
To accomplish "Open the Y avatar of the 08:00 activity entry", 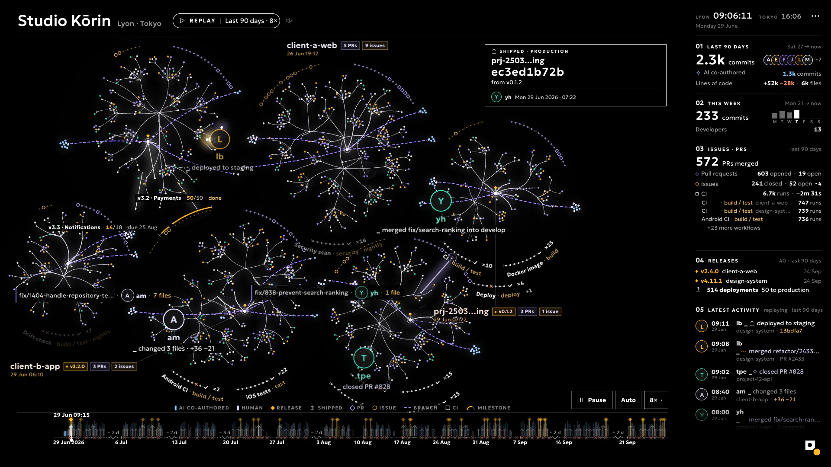I will [702, 415].
